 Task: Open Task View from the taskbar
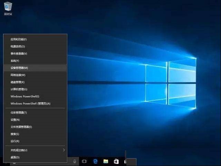click(84, 161)
